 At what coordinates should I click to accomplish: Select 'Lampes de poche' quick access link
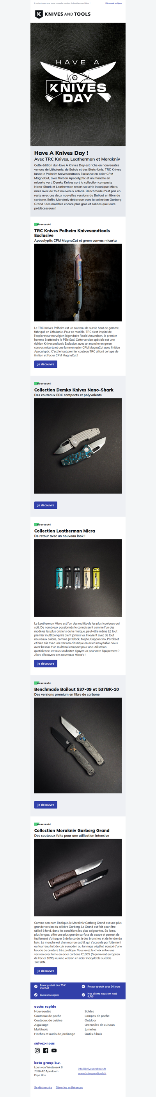tap(97, 1016)
